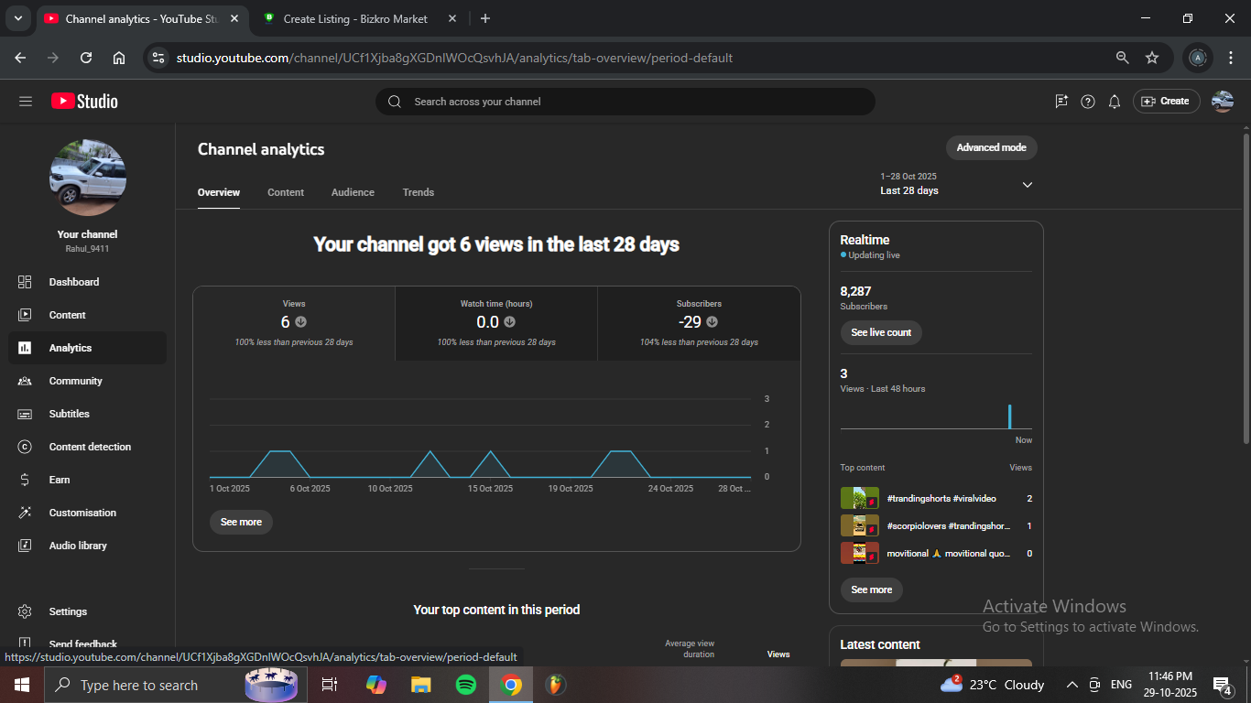The height and width of the screenshot is (703, 1251).
Task: Open Subtitles from the sidebar
Action: [69, 414]
